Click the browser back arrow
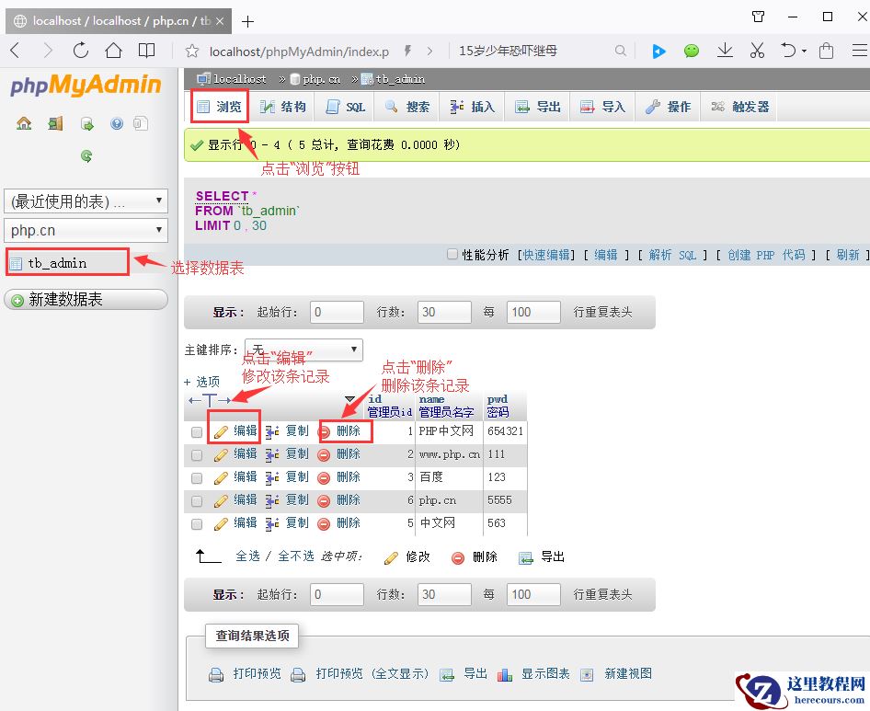 [16, 51]
